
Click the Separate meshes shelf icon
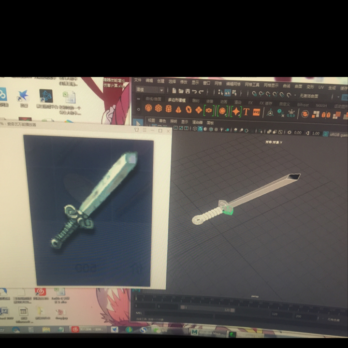pyautogui.click(x=316, y=114)
